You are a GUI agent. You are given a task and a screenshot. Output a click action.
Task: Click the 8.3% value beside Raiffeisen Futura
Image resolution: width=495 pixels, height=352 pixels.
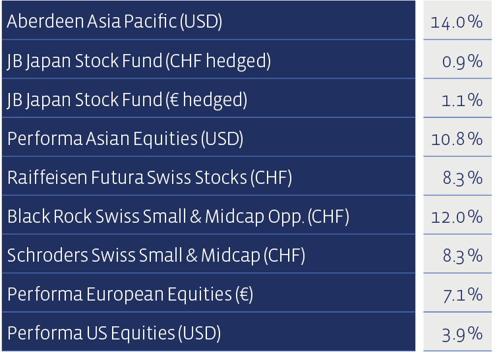click(457, 176)
